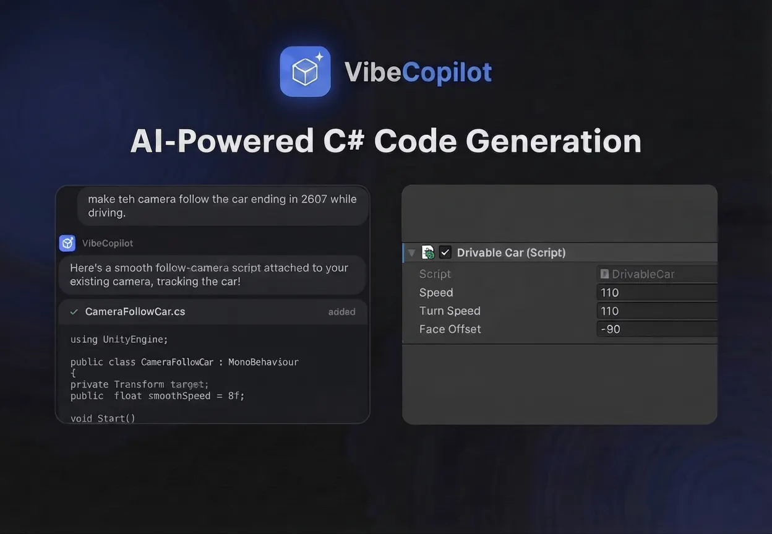Click the code line 'using UnityEngine;'
The height and width of the screenshot is (534, 772).
[x=119, y=339]
